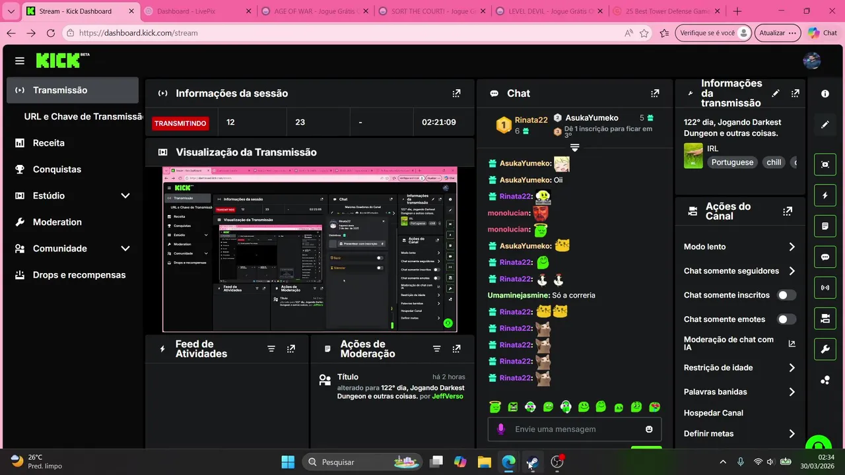Click Hospedar Canal action
Screen dimensions: 845x475
[x=714, y=413]
